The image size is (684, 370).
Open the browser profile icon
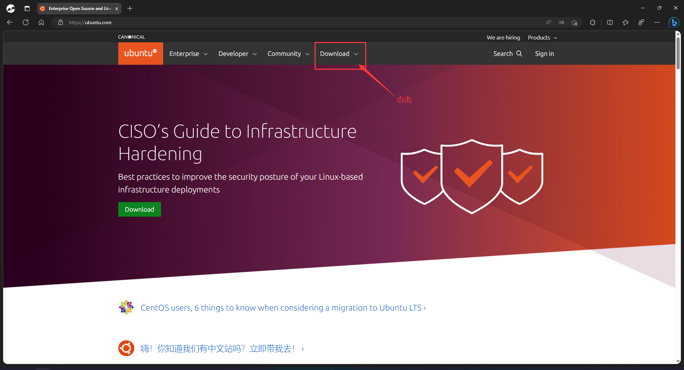[x=11, y=8]
